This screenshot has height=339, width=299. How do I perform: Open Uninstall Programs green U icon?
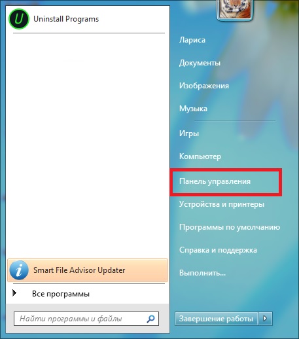(19, 19)
